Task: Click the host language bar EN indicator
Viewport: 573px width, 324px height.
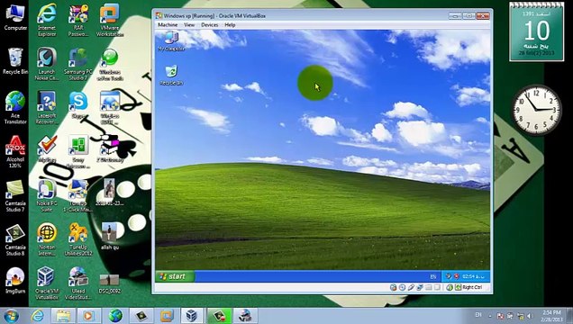Action: pyautogui.click(x=478, y=314)
